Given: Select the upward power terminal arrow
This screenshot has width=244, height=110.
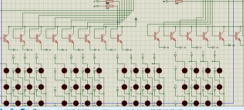Looking at the screenshot, I should (x=136, y=19).
